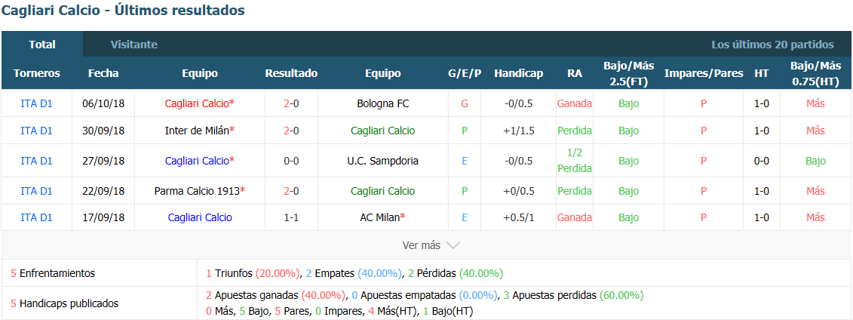Click the G/E/P column header
This screenshot has height=320, width=853.
(464, 73)
